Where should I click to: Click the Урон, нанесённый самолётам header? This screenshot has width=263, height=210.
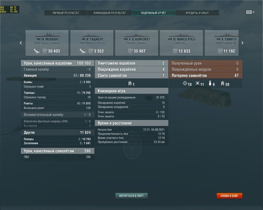click(x=58, y=151)
